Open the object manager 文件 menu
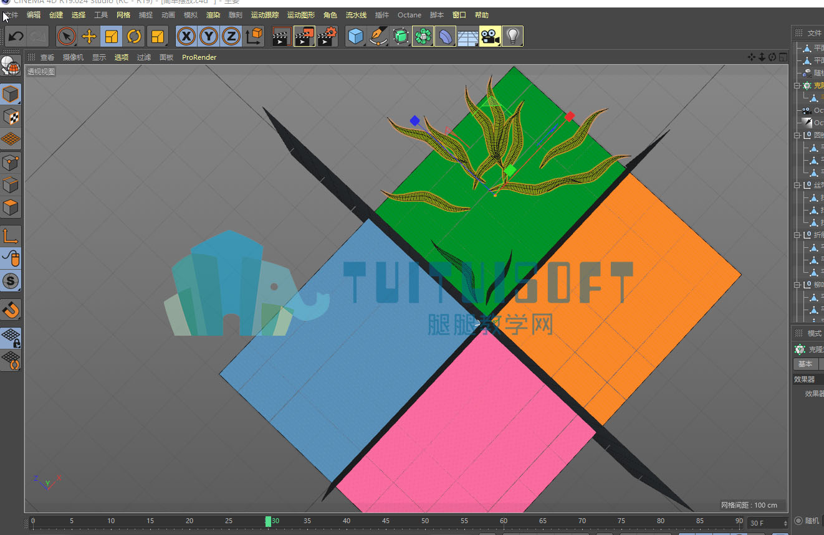This screenshot has height=535, width=824. 815,33
